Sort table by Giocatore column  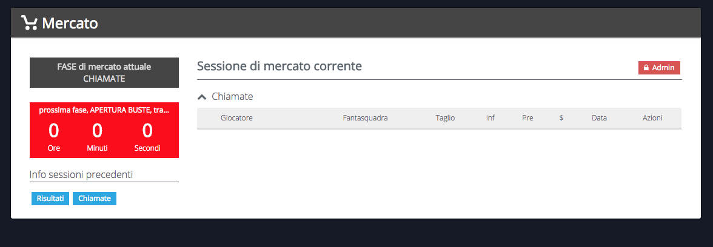coord(236,118)
